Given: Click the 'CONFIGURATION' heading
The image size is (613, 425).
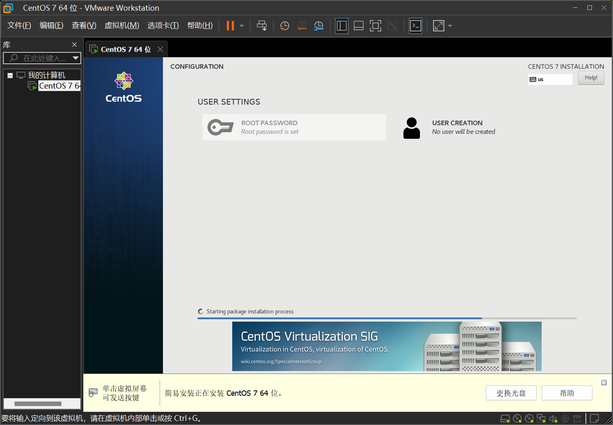Looking at the screenshot, I should 197,66.
